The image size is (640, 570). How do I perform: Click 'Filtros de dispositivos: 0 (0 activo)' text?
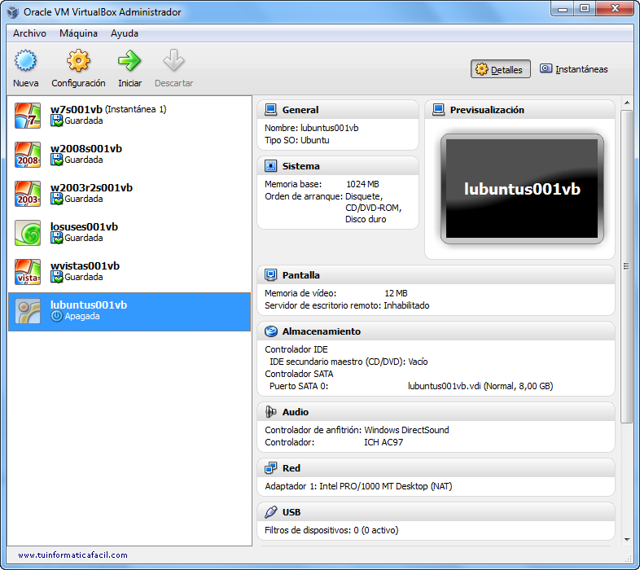331,530
